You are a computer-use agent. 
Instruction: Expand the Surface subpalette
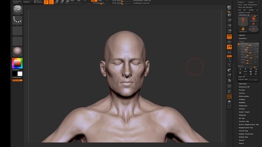[x=242, y=93]
